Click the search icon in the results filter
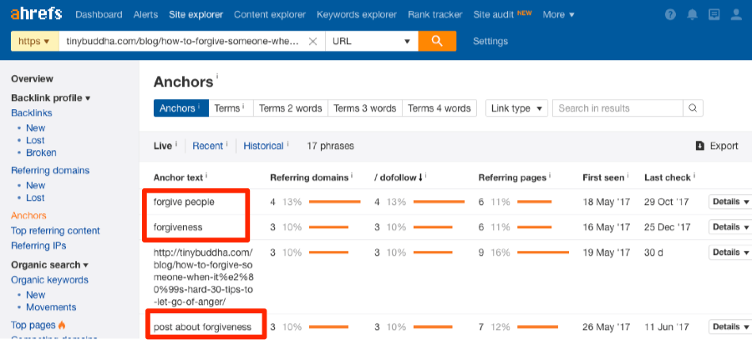The image size is (752, 340). [693, 108]
